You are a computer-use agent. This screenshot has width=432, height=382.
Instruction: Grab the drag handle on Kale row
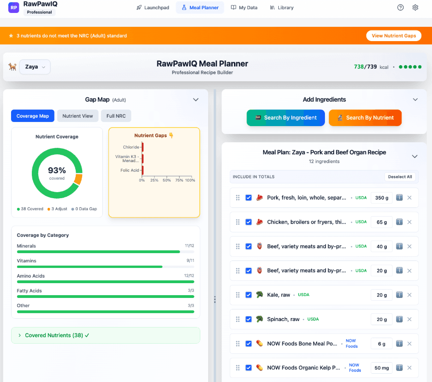238,295
